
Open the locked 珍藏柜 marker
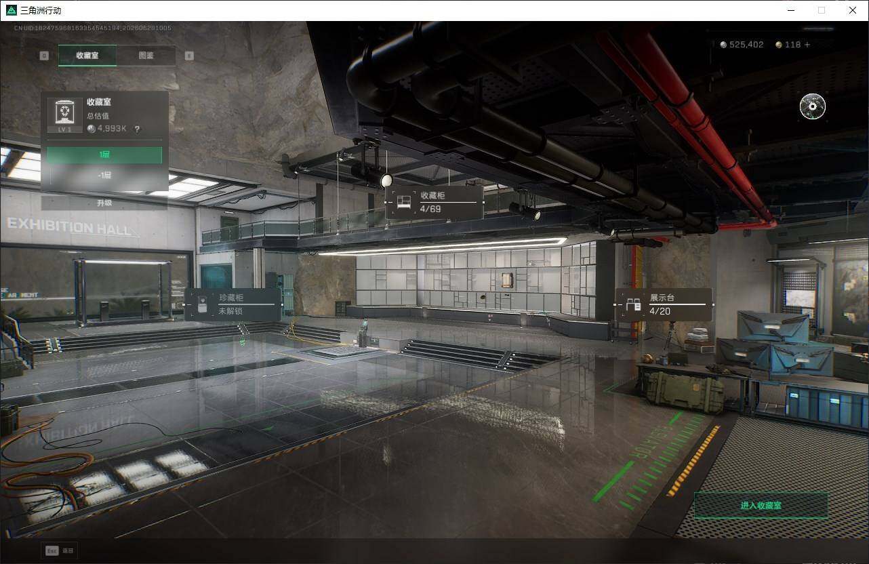click(233, 304)
